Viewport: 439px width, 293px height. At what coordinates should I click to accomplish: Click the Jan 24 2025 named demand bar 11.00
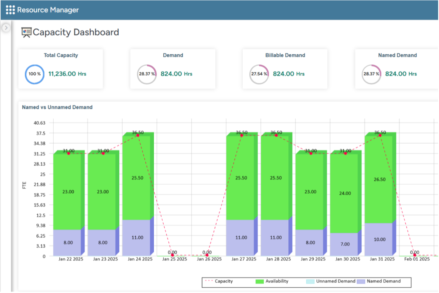136,238
